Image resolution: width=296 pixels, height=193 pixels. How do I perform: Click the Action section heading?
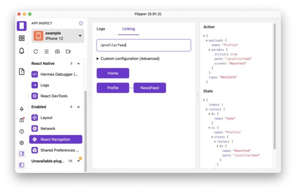209,27
